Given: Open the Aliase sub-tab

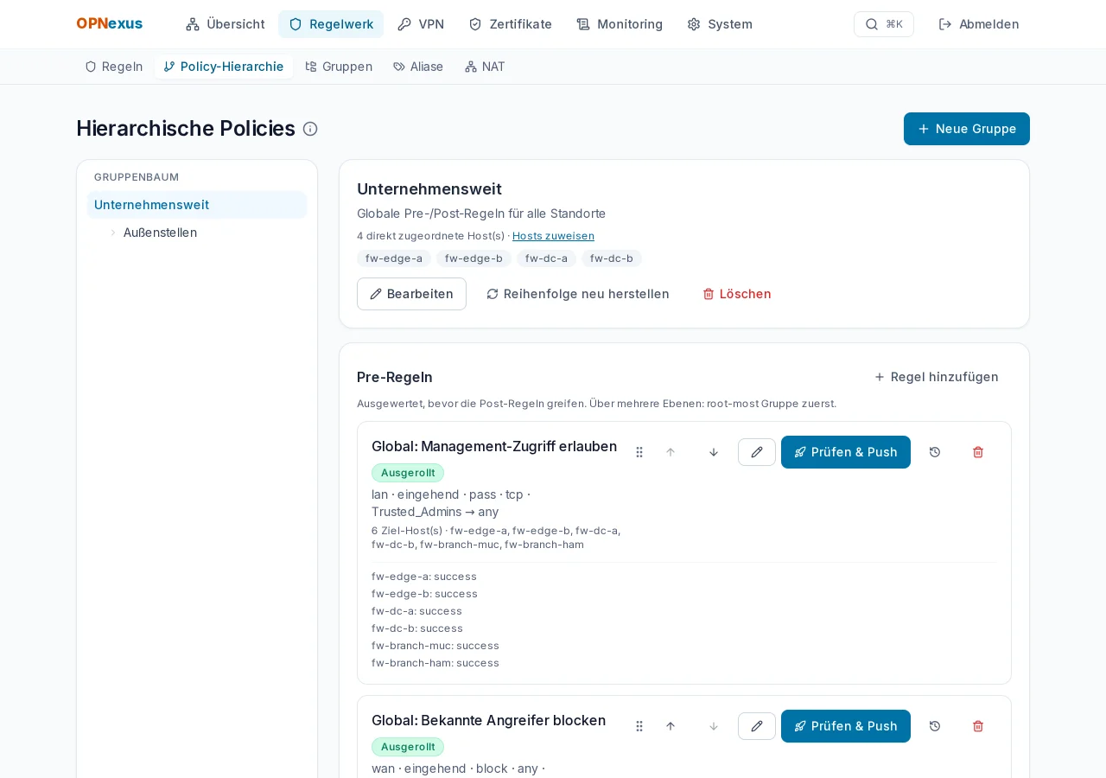Looking at the screenshot, I should click(418, 67).
